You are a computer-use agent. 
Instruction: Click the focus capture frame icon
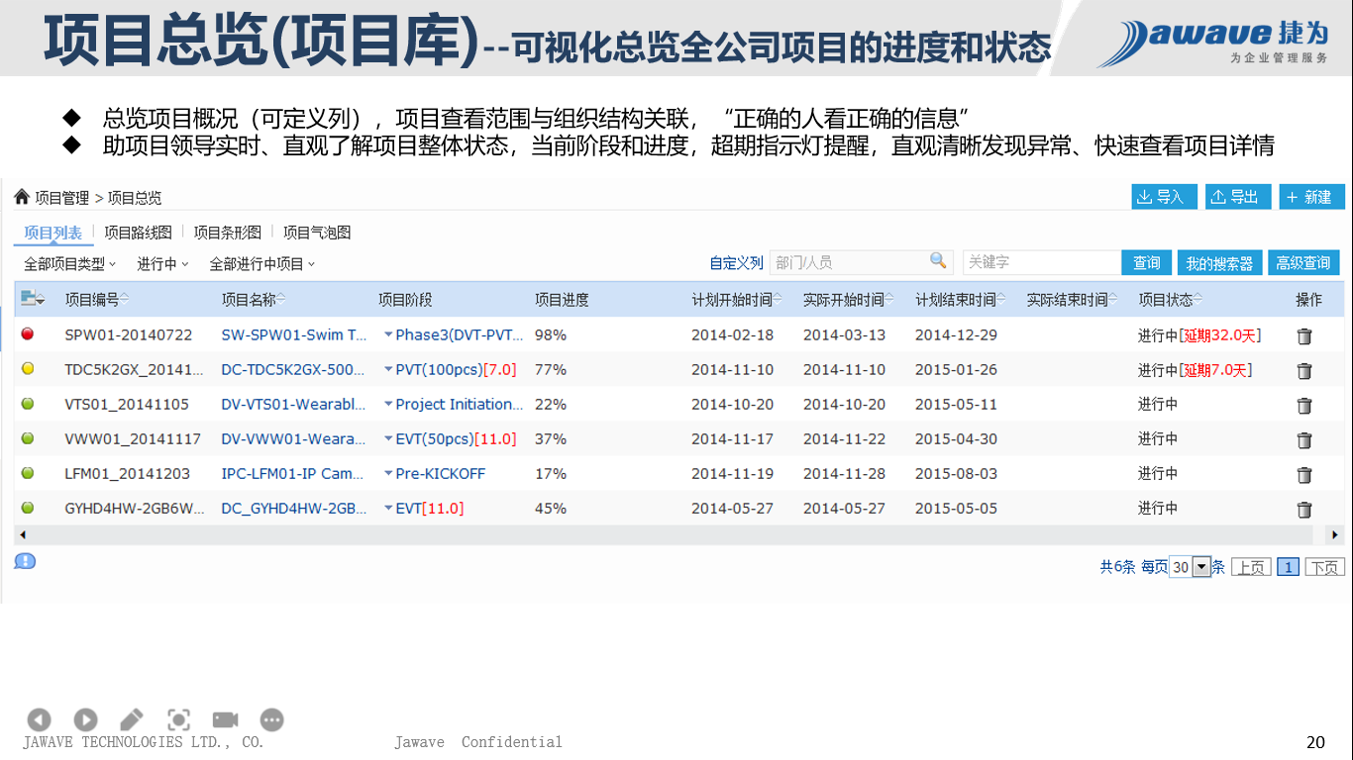point(178,719)
